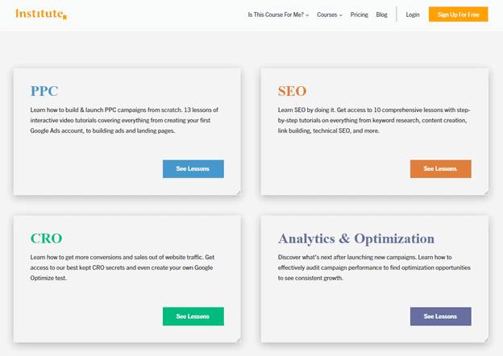503x356 pixels.
Task: Click the Analytics & Optimization heading
Action: [x=356, y=238]
